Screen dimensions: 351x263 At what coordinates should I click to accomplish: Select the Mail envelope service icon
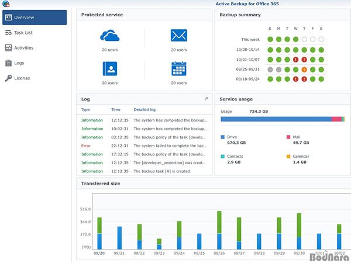click(x=179, y=35)
